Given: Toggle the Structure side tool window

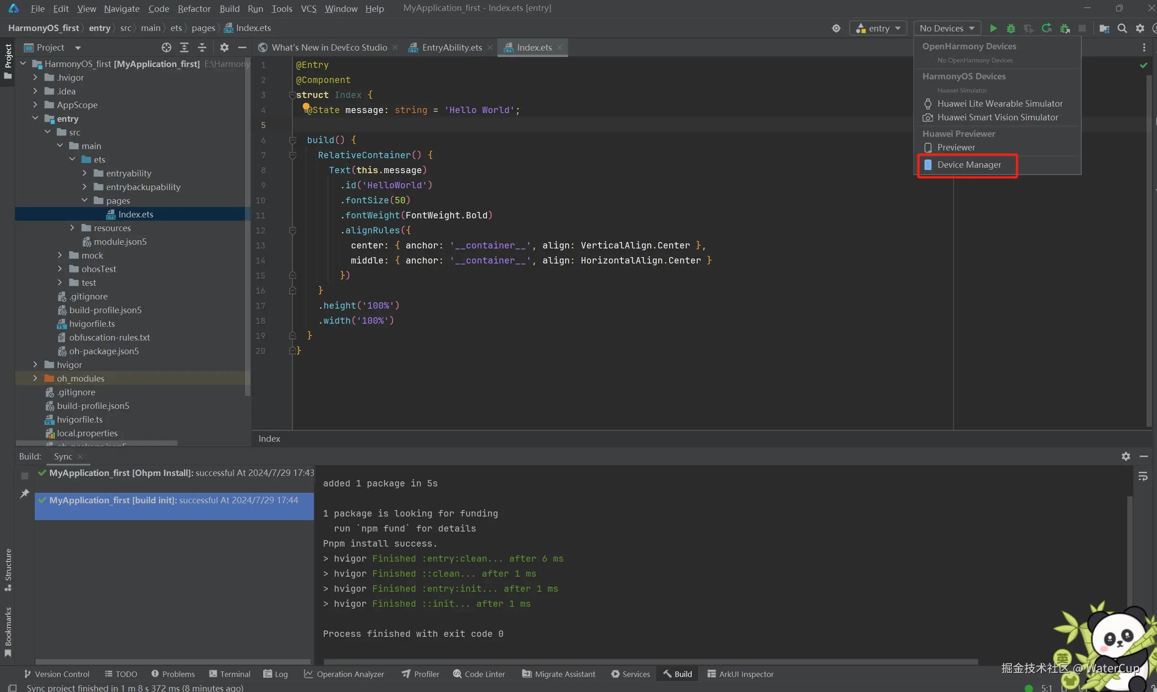Looking at the screenshot, I should tap(8, 569).
